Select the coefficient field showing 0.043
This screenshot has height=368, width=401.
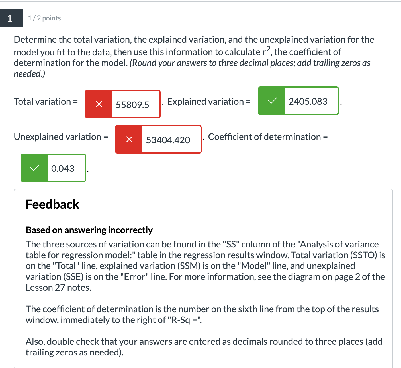click(66, 168)
